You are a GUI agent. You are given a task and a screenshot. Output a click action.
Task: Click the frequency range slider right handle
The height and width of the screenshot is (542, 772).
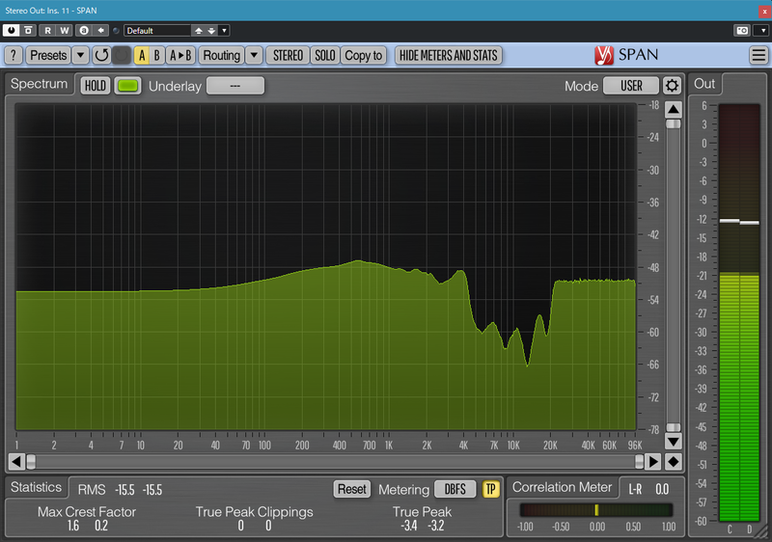pyautogui.click(x=639, y=461)
